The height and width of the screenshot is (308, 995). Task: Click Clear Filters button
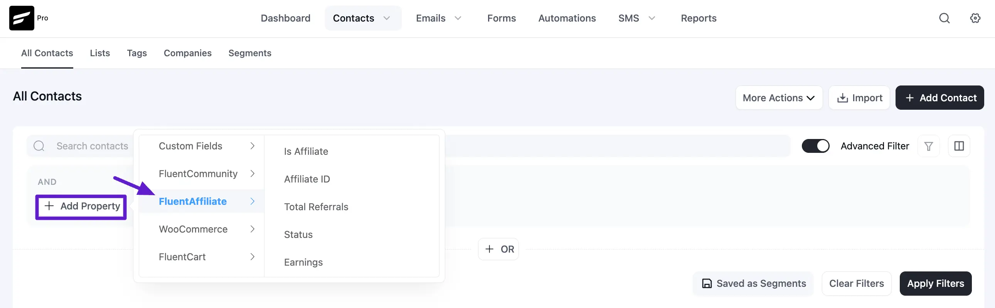pos(856,283)
